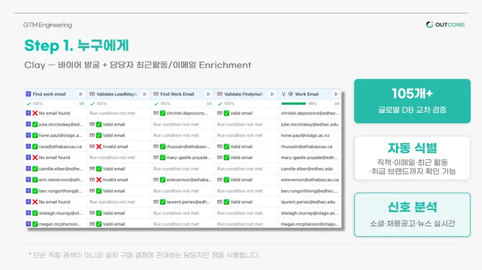Select cell ben.rungsrithong@edhec...

click(x=310, y=191)
